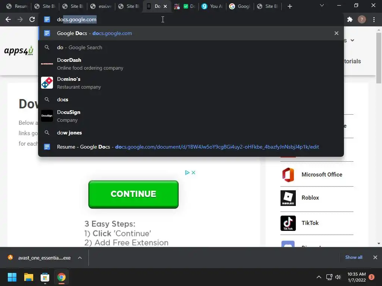The width and height of the screenshot is (382, 286).
Task: Open the notification badge showing 3
Action: pos(372,277)
